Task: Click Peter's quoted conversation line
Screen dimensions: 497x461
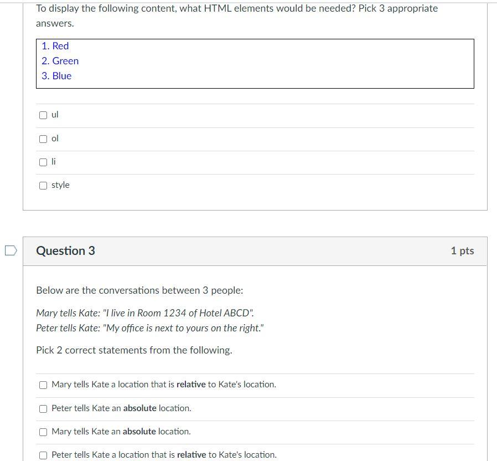Action: pyautogui.click(x=149, y=327)
